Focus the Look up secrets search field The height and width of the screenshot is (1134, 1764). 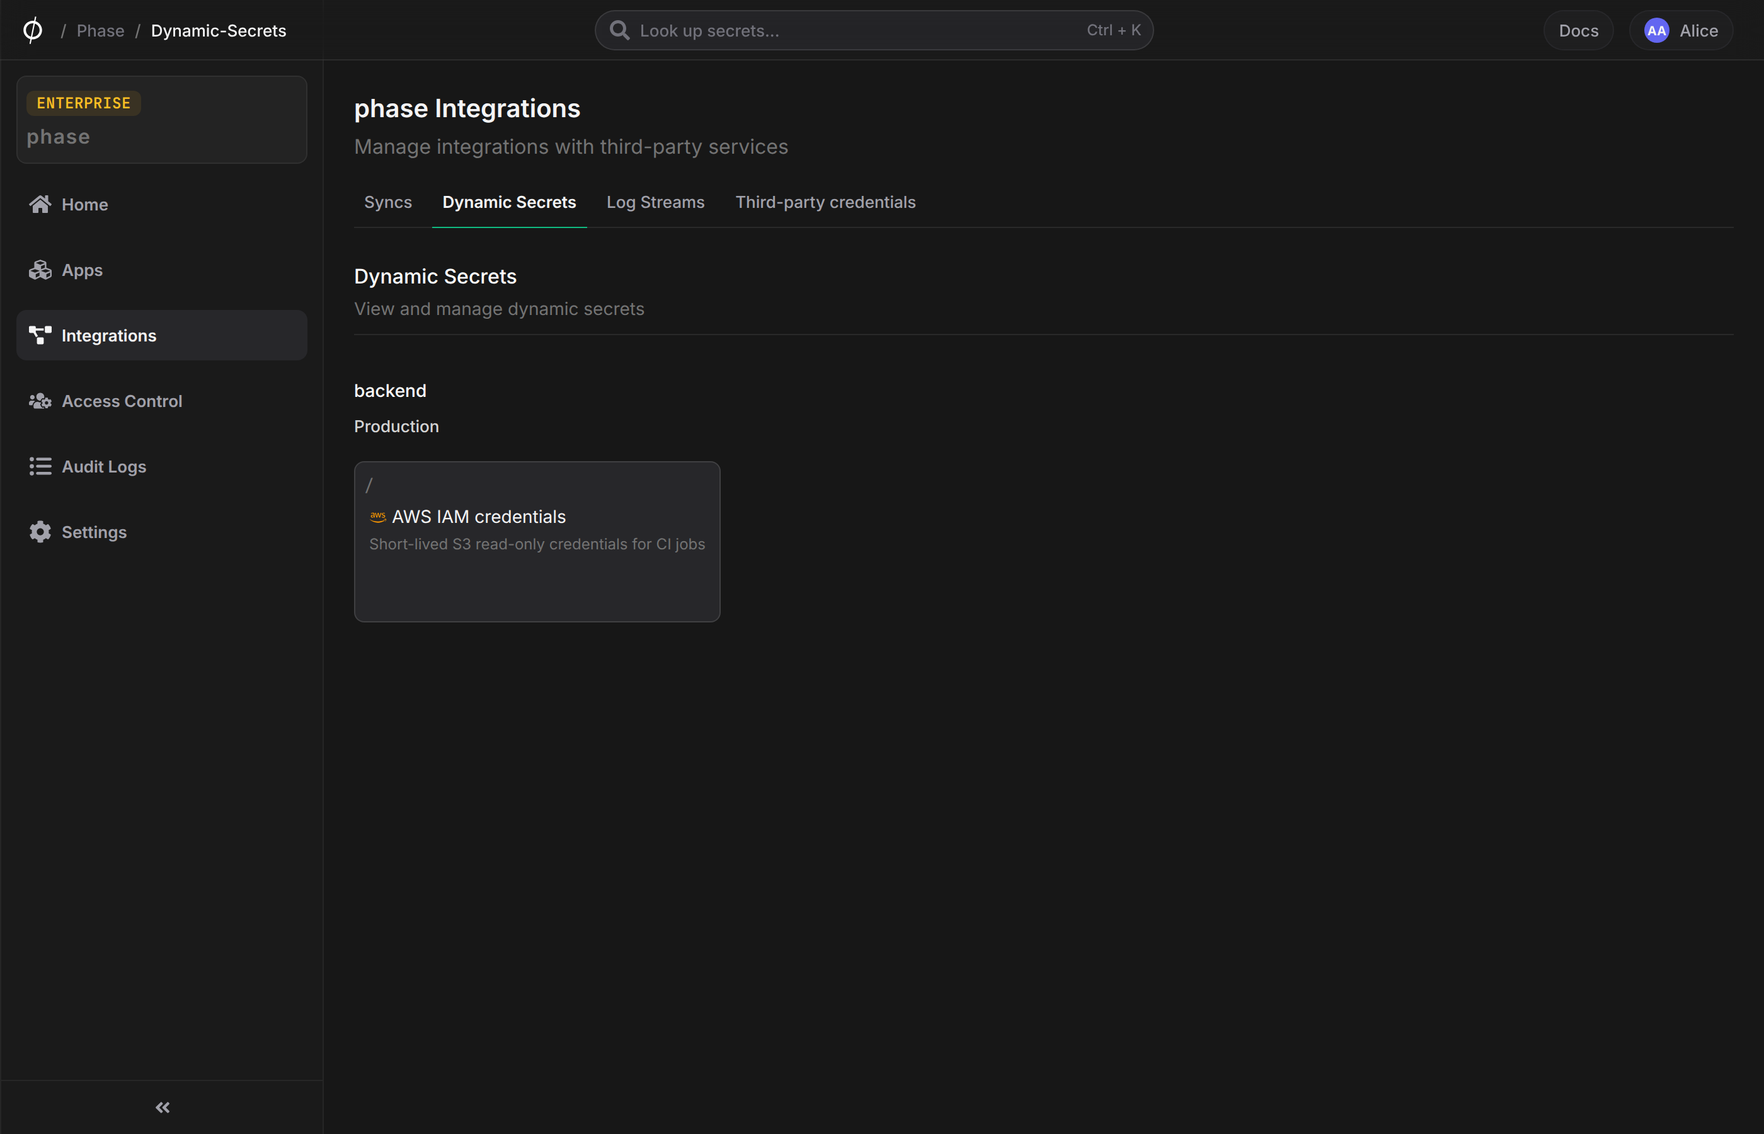pos(874,30)
